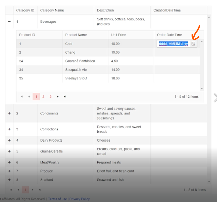
Task: Go to first page of categories pager
Action: click(x=11, y=190)
